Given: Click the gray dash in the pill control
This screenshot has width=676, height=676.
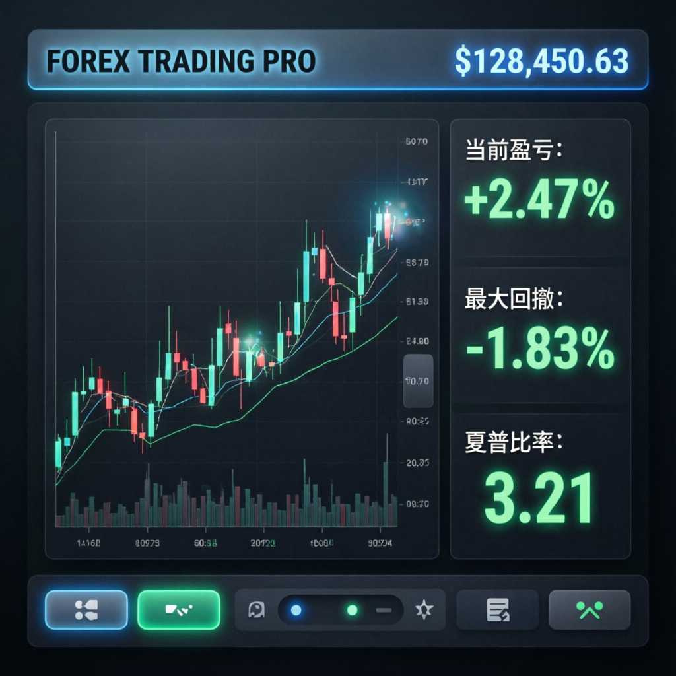Looking at the screenshot, I should click(x=384, y=610).
